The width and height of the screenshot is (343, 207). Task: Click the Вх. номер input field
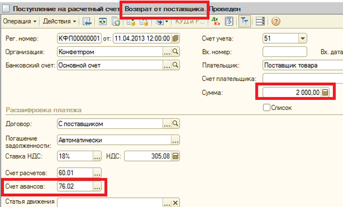(285, 52)
